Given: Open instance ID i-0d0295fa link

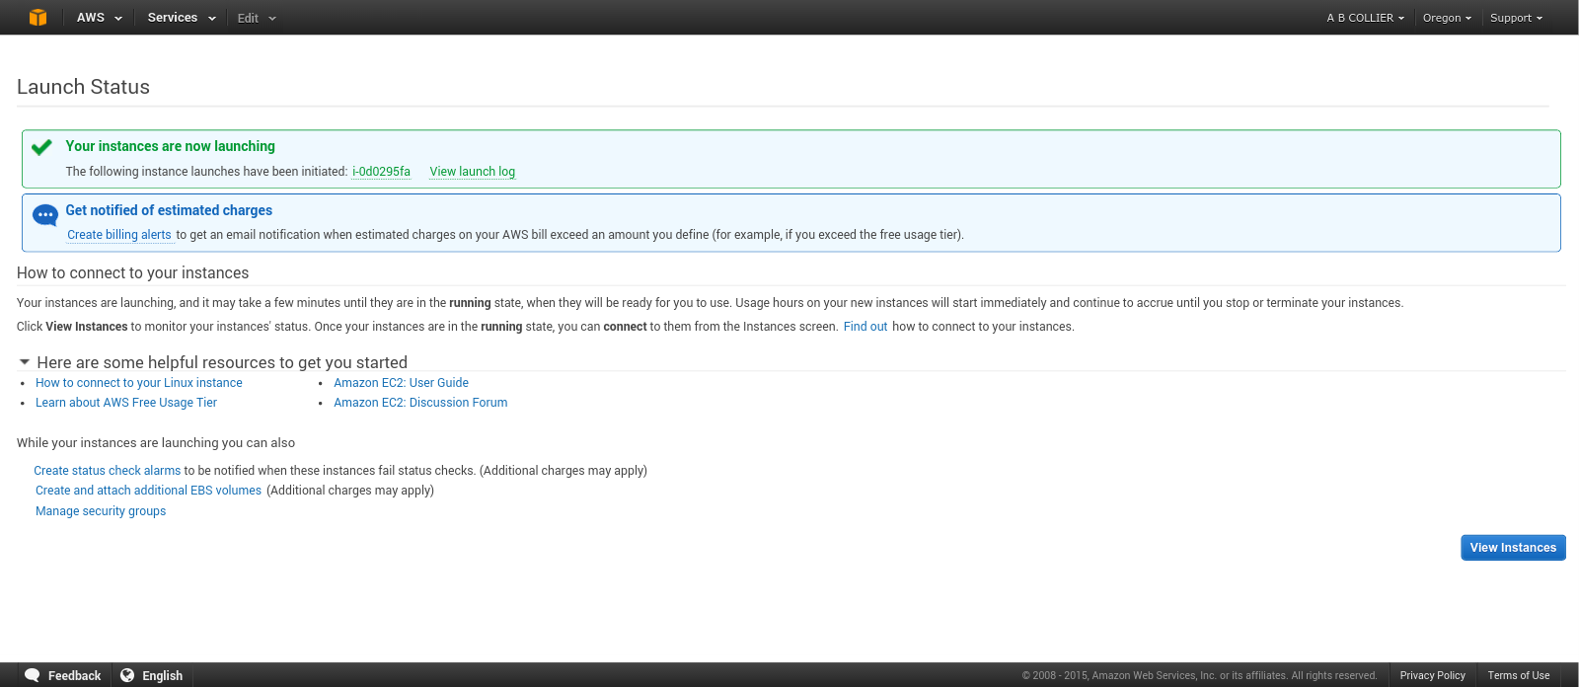Looking at the screenshot, I should 381,172.
